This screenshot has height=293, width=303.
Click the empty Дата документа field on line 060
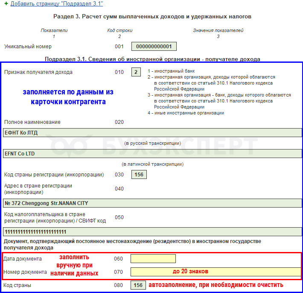(153, 258)
